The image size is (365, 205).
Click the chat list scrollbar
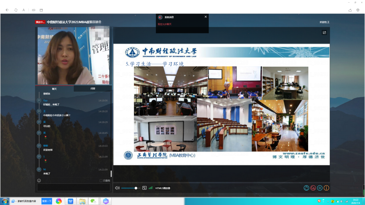(111, 174)
